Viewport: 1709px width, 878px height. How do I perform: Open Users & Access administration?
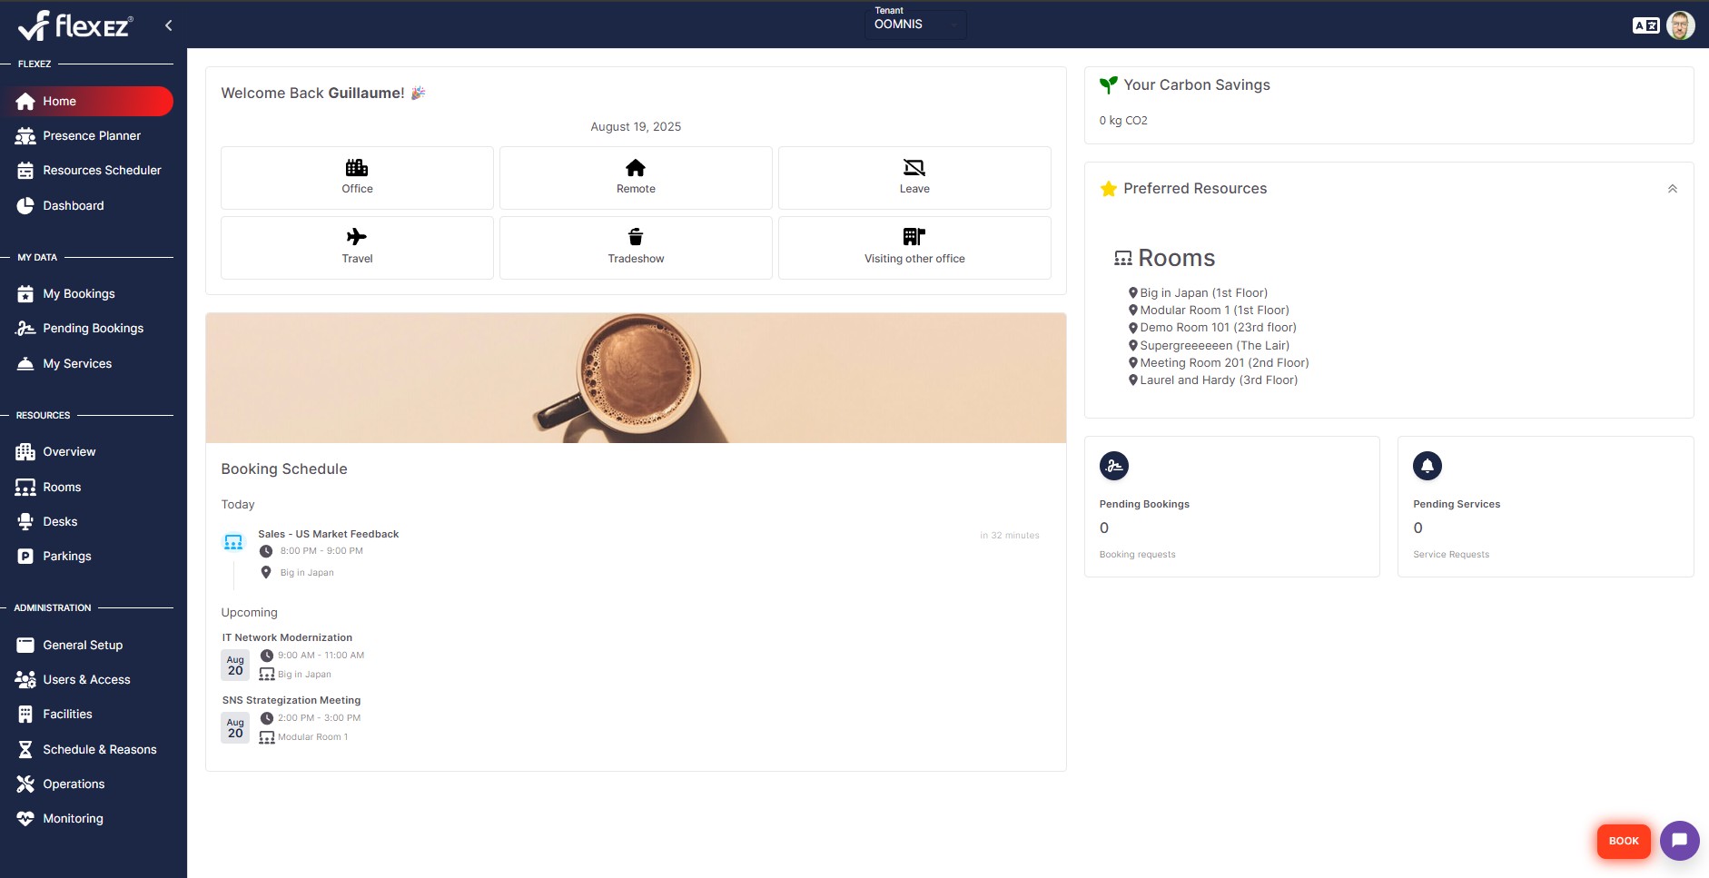point(86,679)
